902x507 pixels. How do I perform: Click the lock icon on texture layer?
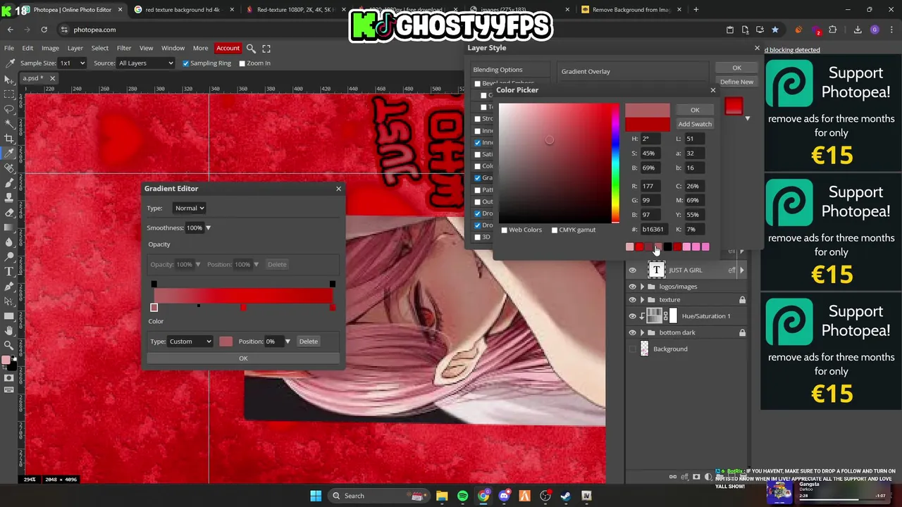pyautogui.click(x=742, y=300)
